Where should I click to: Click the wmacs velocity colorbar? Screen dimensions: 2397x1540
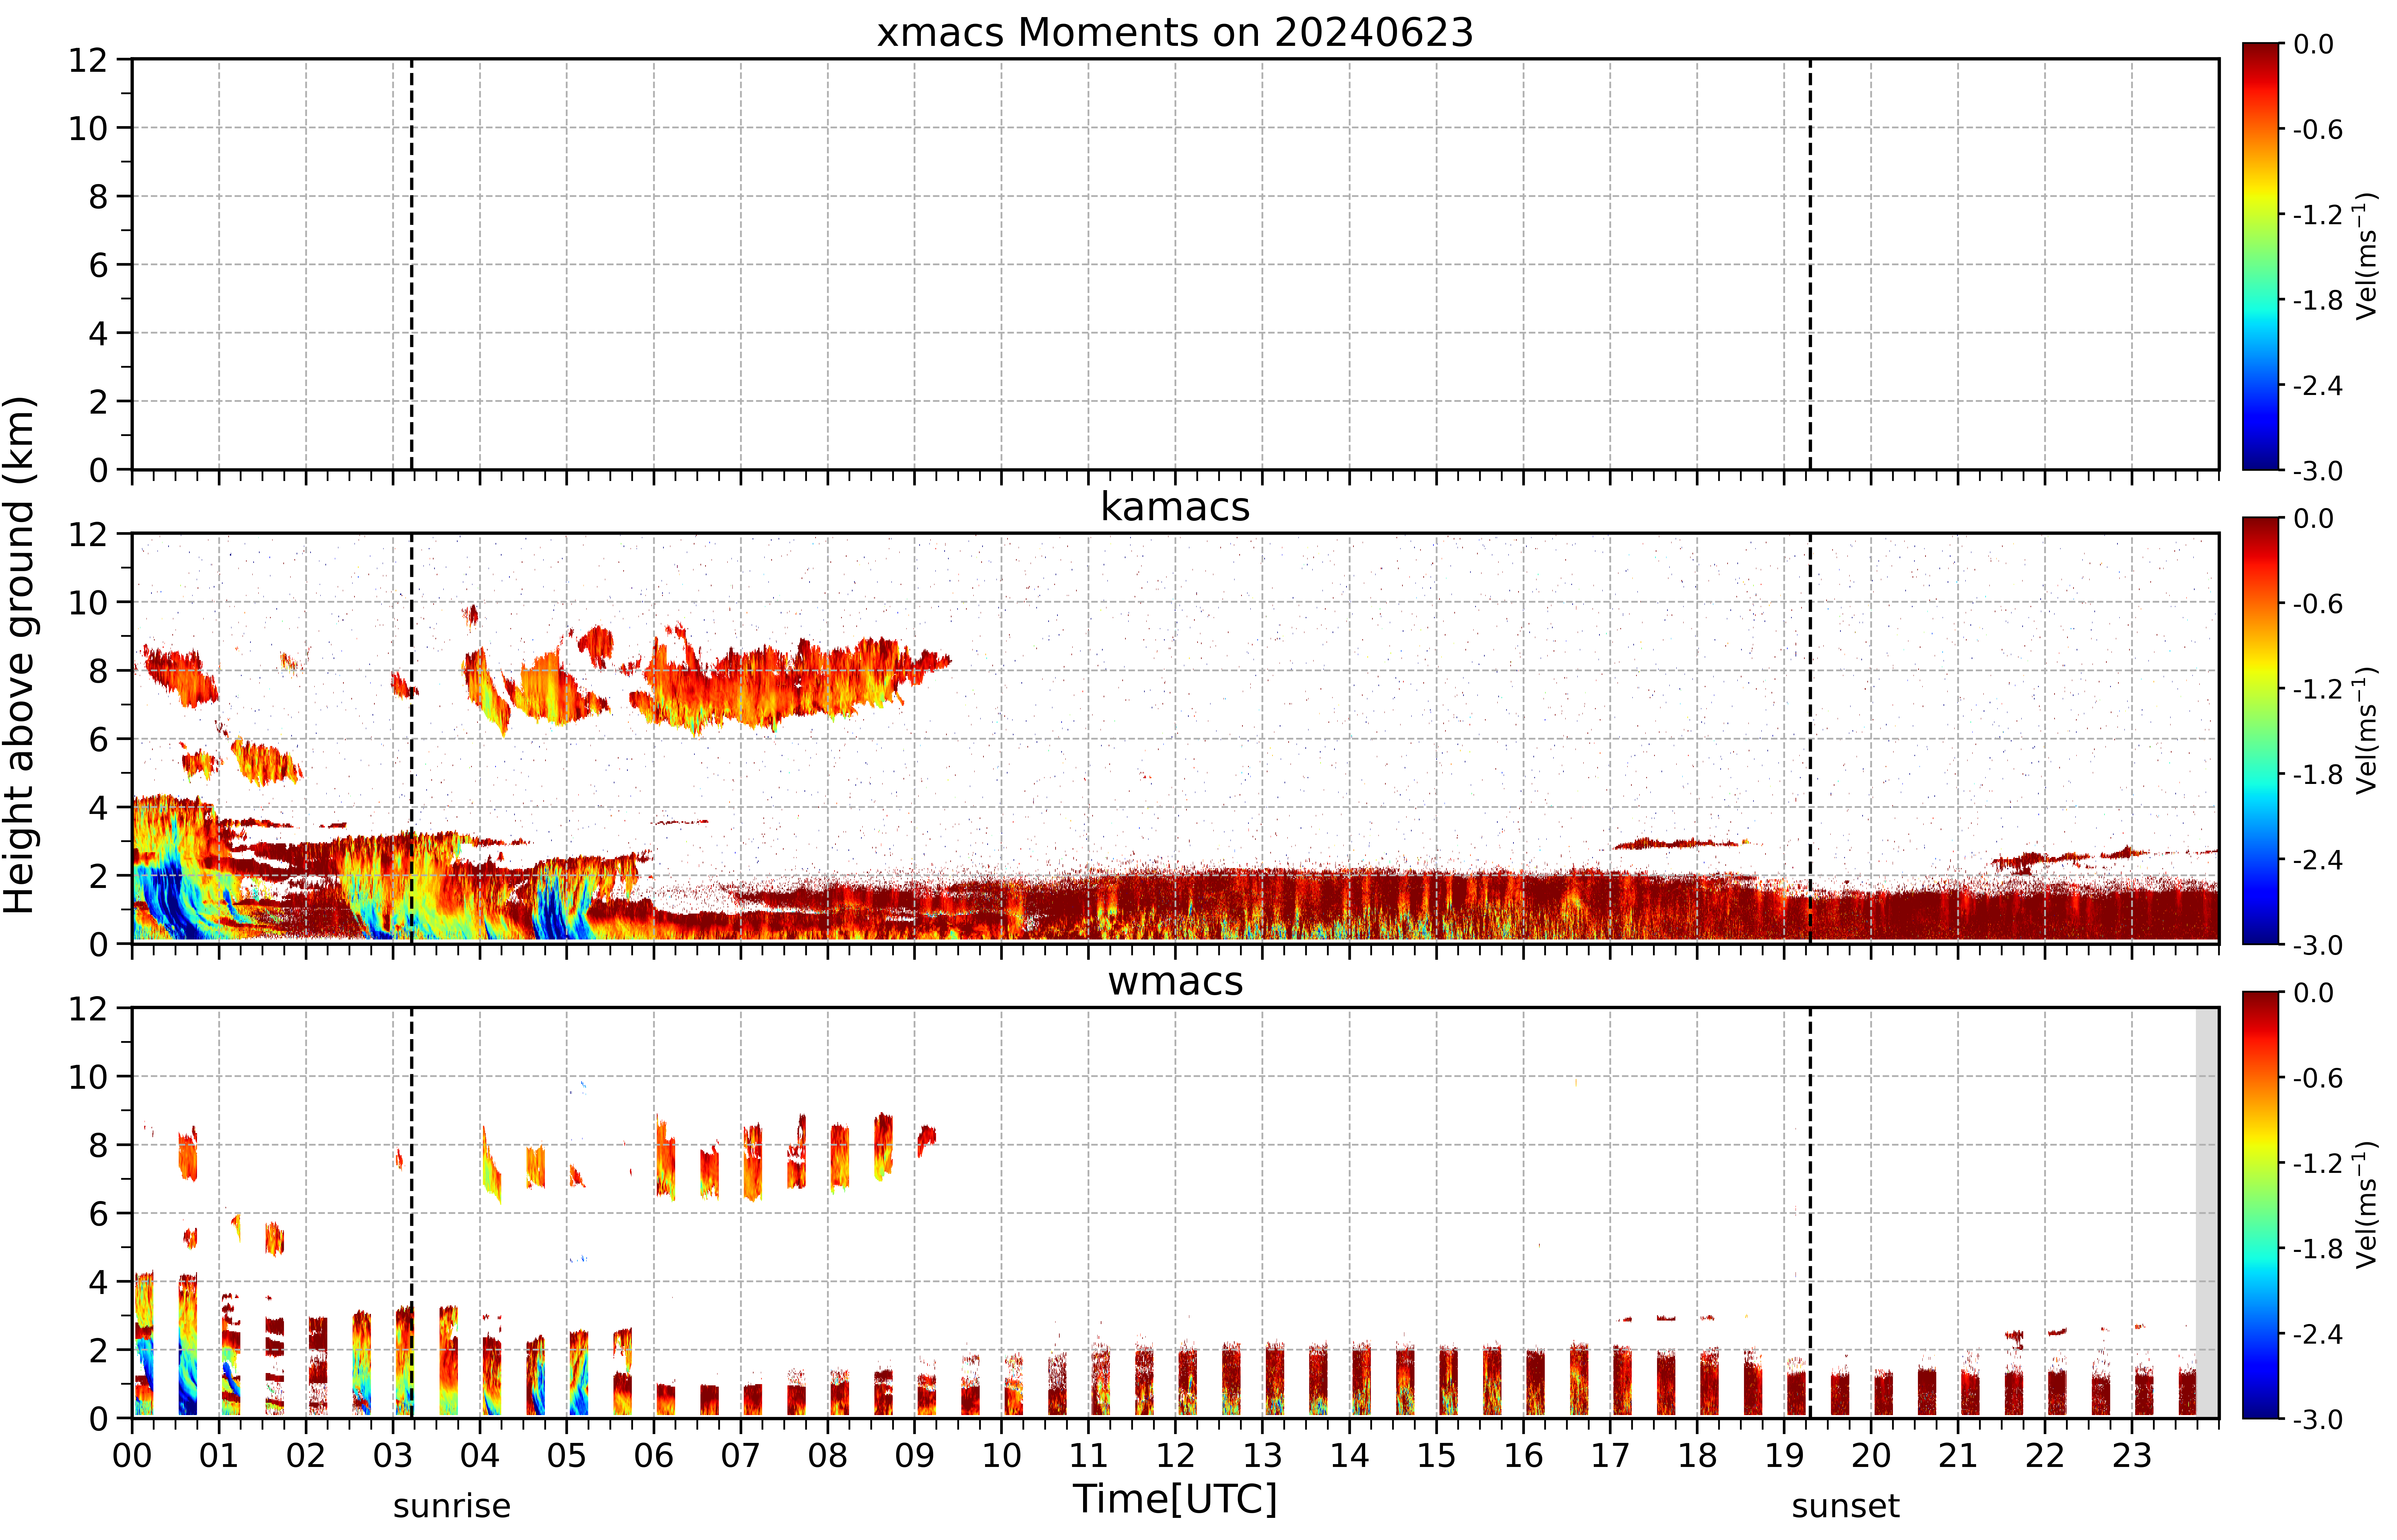coord(2260,1205)
